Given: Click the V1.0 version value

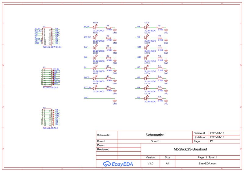Looking at the screenshot, I should 150,163.
